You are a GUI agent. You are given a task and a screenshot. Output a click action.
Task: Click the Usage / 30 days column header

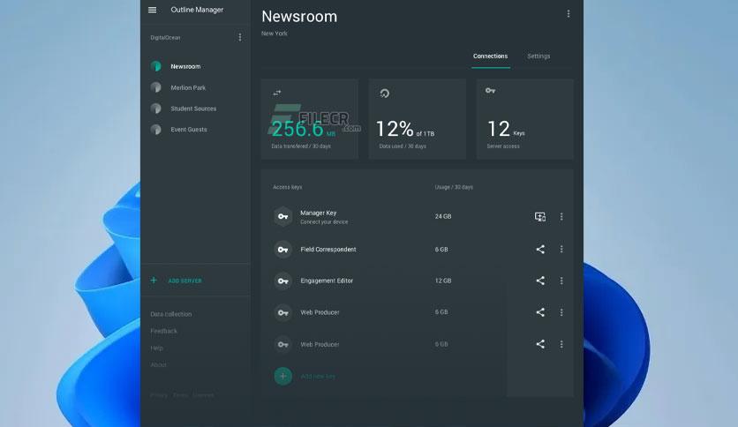(x=454, y=187)
